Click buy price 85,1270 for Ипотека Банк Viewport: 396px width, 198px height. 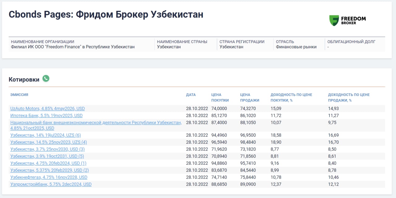[x=219, y=116]
